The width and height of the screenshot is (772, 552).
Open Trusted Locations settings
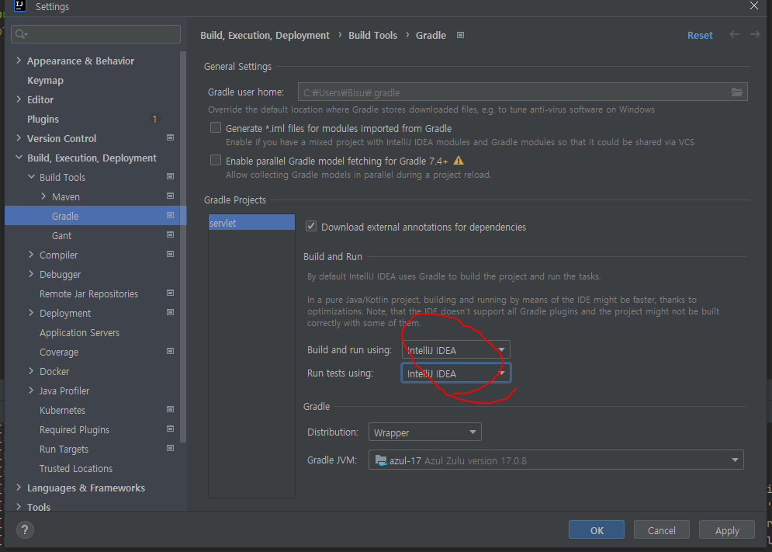tap(76, 469)
